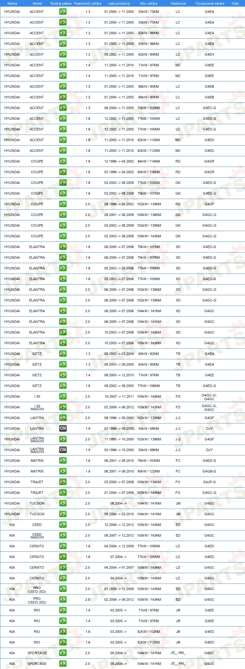This screenshot has width=245, height=669.
Task: Select the G4JP-G engine code cell
Action: (x=209, y=482)
